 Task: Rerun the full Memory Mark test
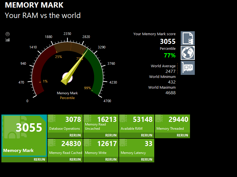coord(39,160)
